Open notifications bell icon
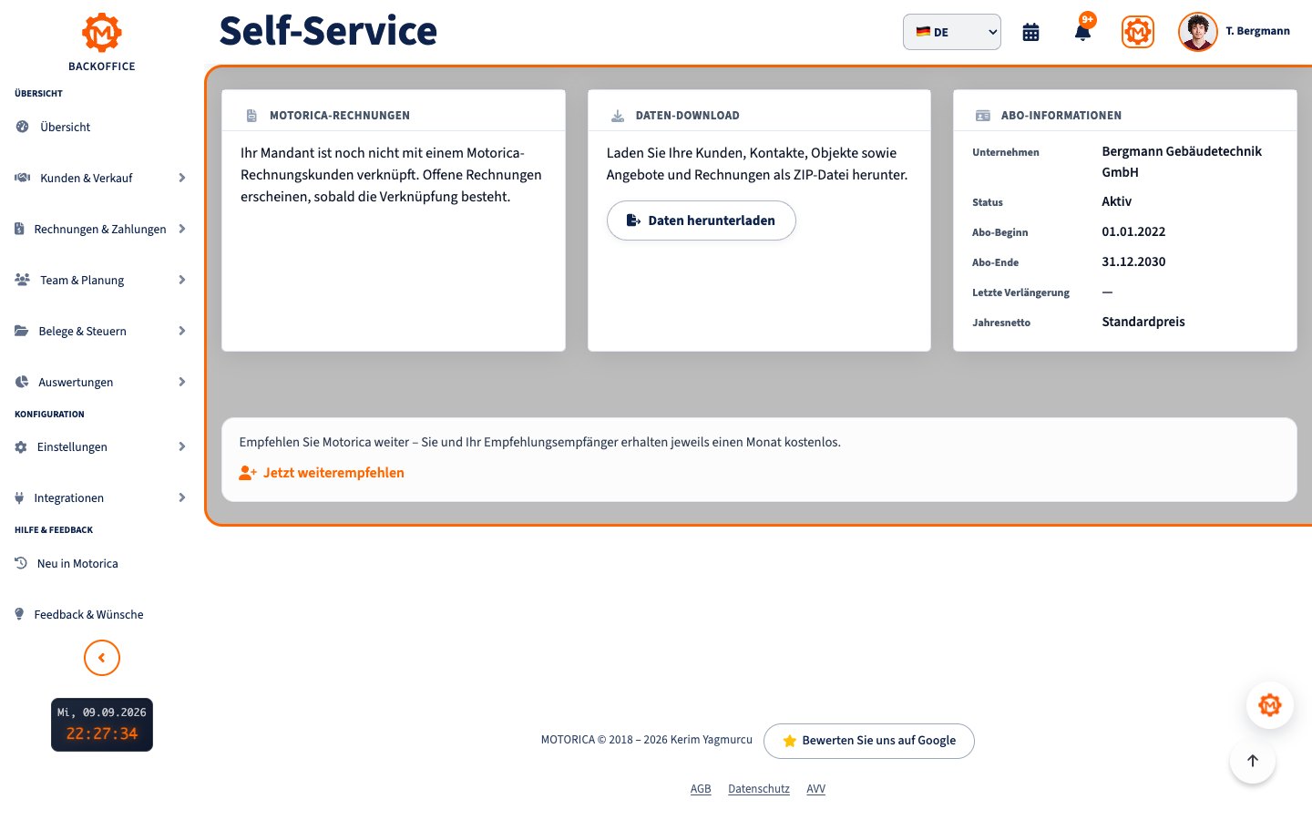The height and width of the screenshot is (820, 1312). [x=1082, y=33]
